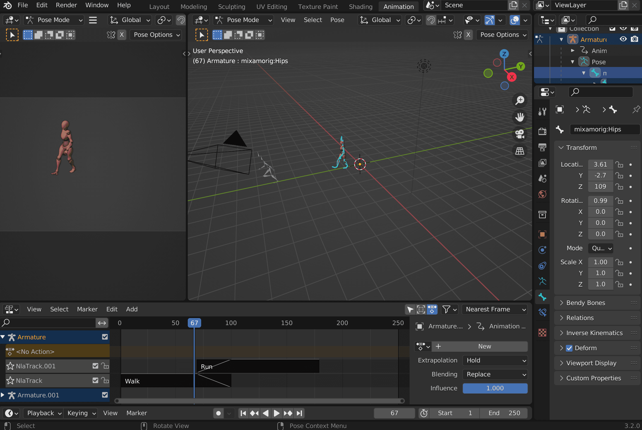This screenshot has width=642, height=430.
Task: Open Texture properties checker icon
Action: 542,332
